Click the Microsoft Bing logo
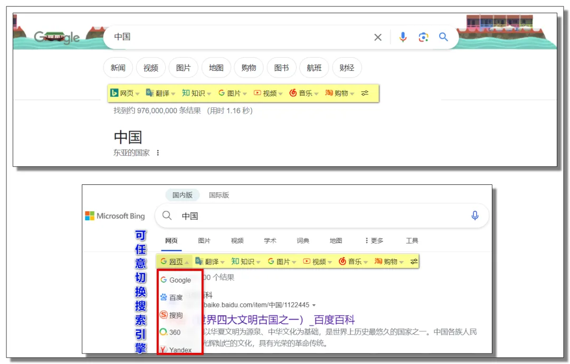 point(115,216)
